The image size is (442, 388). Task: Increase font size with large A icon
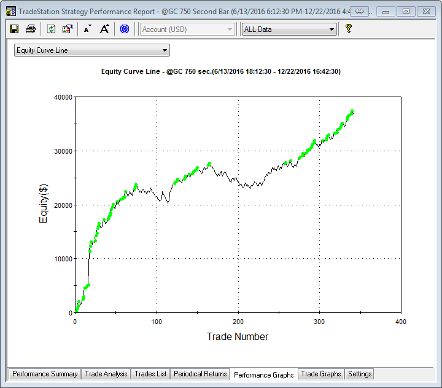point(104,29)
